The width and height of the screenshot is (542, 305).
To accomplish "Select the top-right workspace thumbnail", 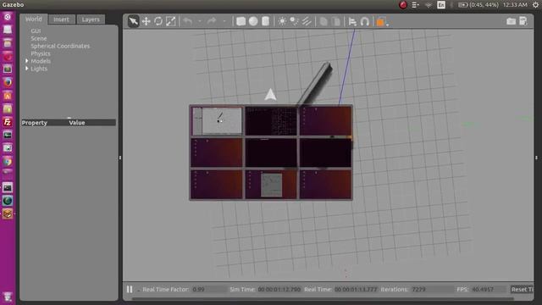I will tap(325, 121).
